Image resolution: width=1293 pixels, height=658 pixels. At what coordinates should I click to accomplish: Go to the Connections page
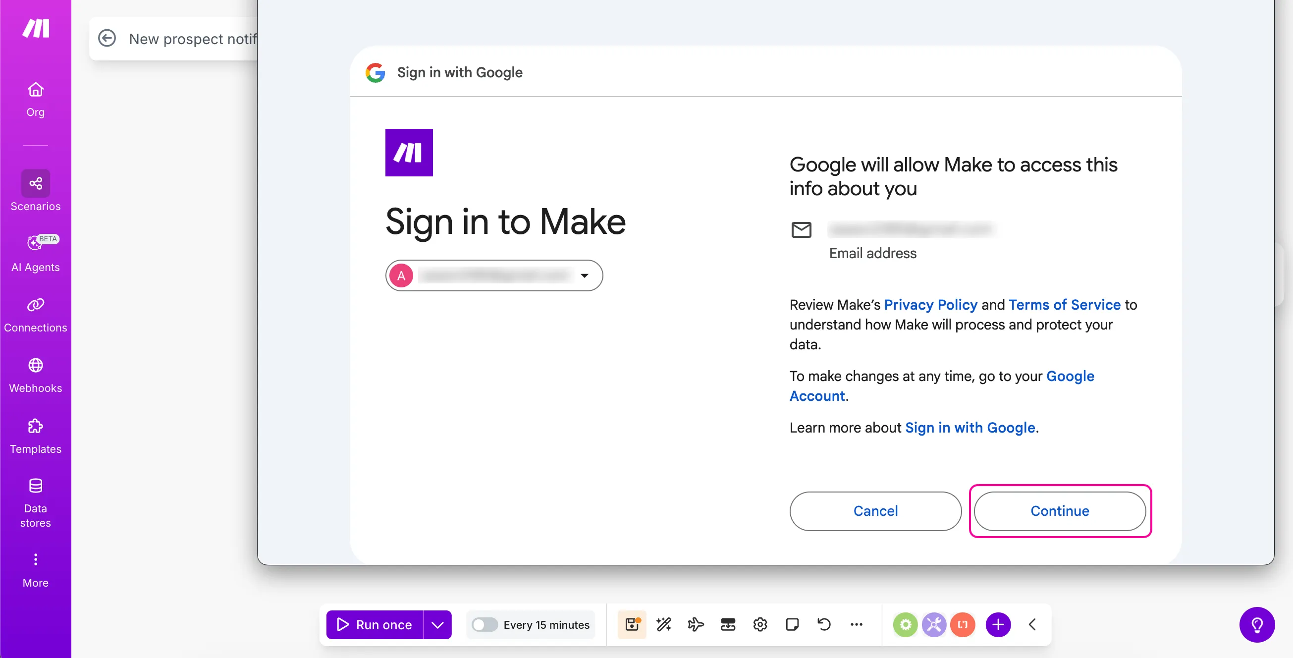(35, 314)
